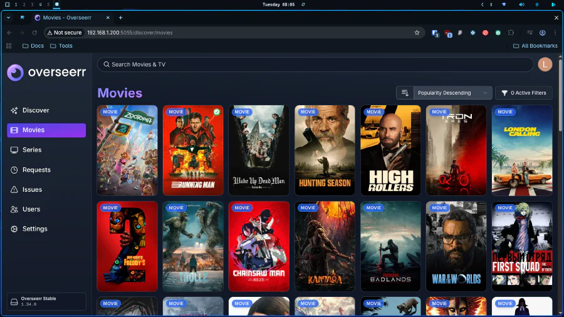The height and width of the screenshot is (317, 564).
Task: Click the Overseerr Stable version box
Action: (46, 301)
